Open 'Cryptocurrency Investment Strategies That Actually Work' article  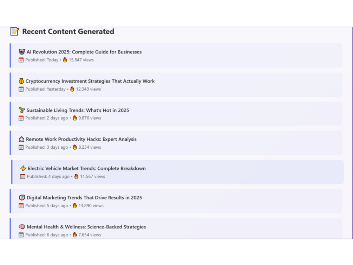[90, 81]
